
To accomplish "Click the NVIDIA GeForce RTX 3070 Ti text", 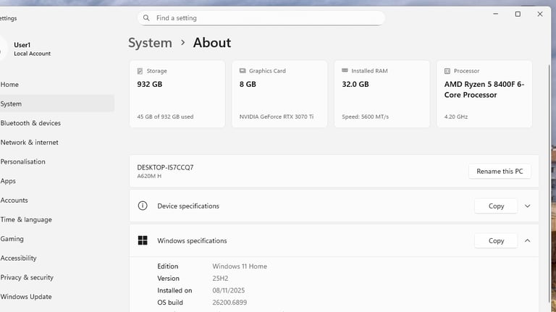I will click(x=277, y=117).
